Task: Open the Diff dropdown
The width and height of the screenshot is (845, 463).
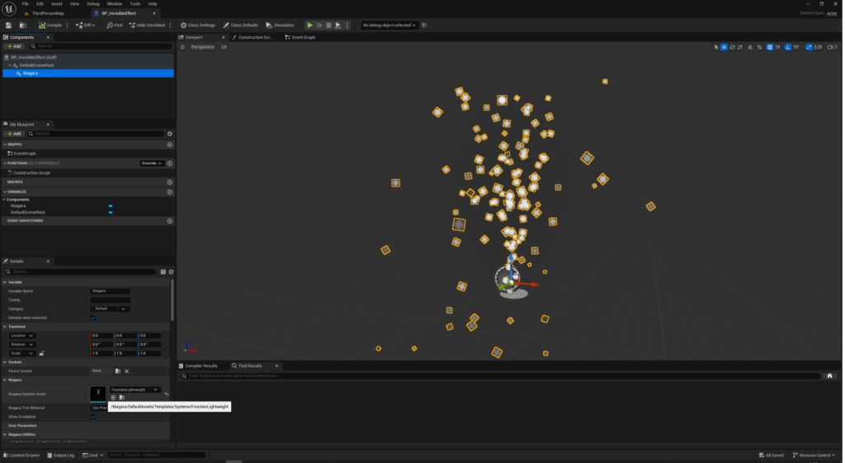Action: pyautogui.click(x=86, y=26)
